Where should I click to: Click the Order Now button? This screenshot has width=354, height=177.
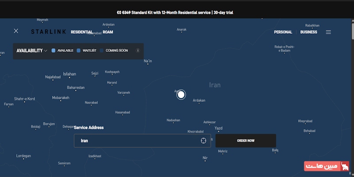tap(246, 141)
